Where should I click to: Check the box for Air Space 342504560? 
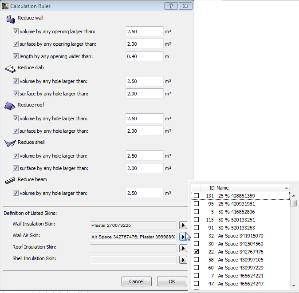pos(196,244)
